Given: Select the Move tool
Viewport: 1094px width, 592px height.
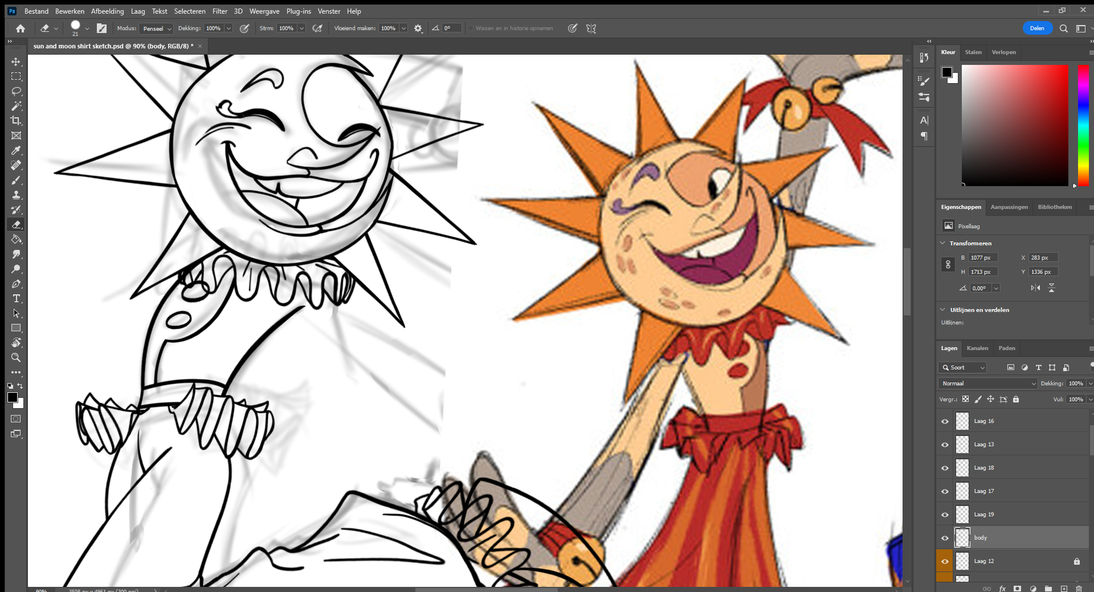Looking at the screenshot, I should (16, 61).
